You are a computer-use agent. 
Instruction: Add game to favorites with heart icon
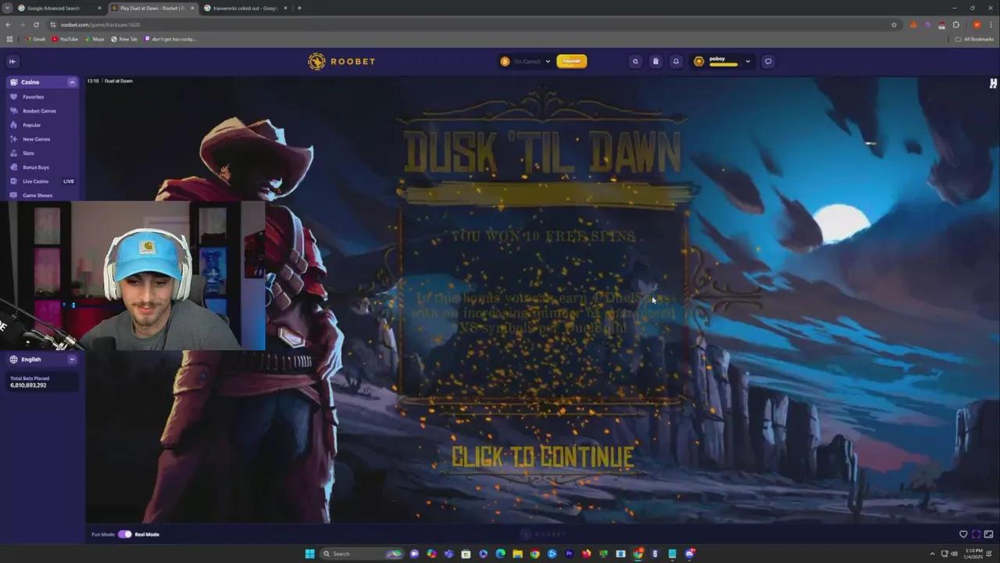(963, 534)
